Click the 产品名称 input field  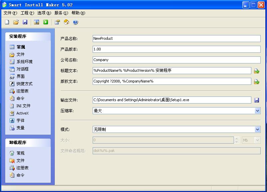pyautogui.click(x=177, y=38)
